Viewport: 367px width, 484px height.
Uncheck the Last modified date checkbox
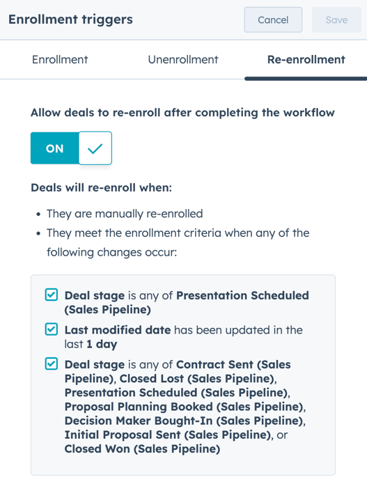pyautogui.click(x=52, y=329)
